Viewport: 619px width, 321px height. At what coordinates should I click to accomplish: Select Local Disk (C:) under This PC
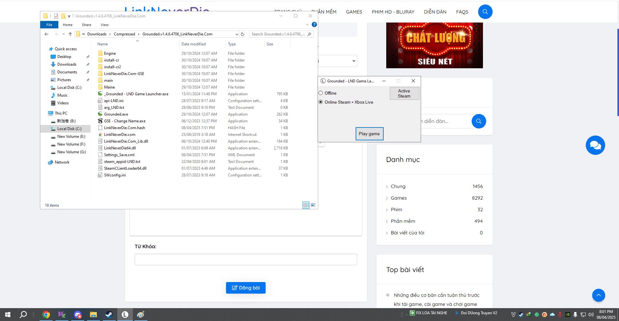pyautogui.click(x=69, y=129)
